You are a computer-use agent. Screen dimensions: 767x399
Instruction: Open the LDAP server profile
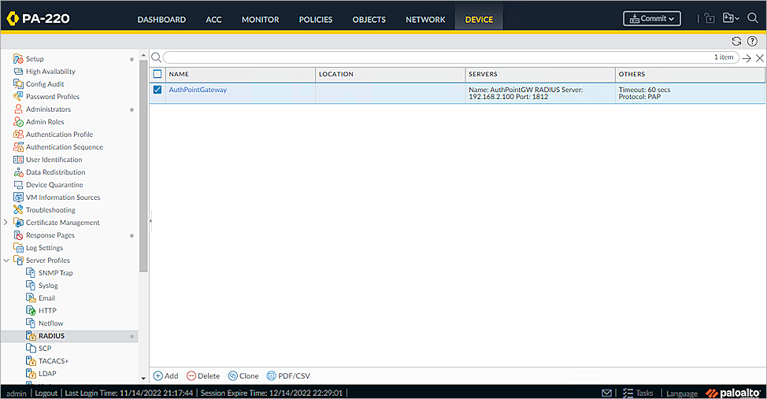pyautogui.click(x=47, y=374)
